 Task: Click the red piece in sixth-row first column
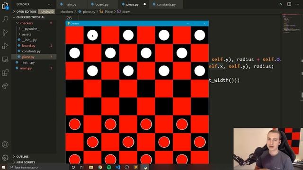75,124
